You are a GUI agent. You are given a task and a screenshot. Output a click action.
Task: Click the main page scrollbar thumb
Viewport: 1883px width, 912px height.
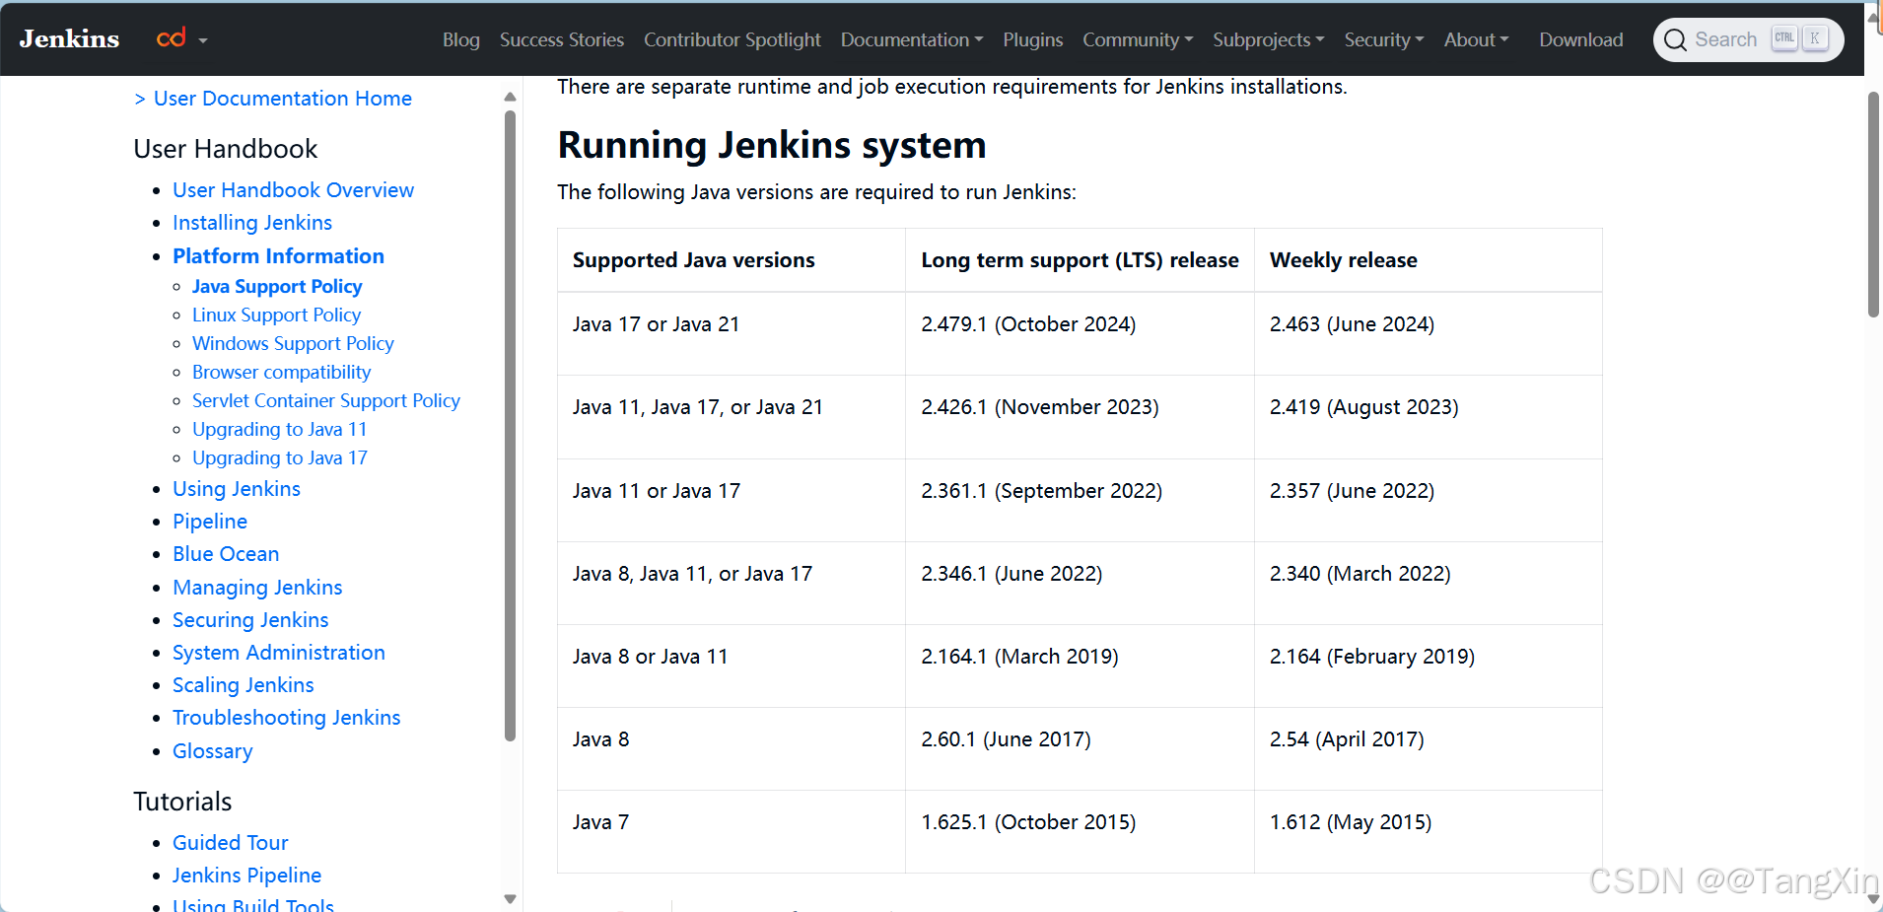pos(1873,204)
